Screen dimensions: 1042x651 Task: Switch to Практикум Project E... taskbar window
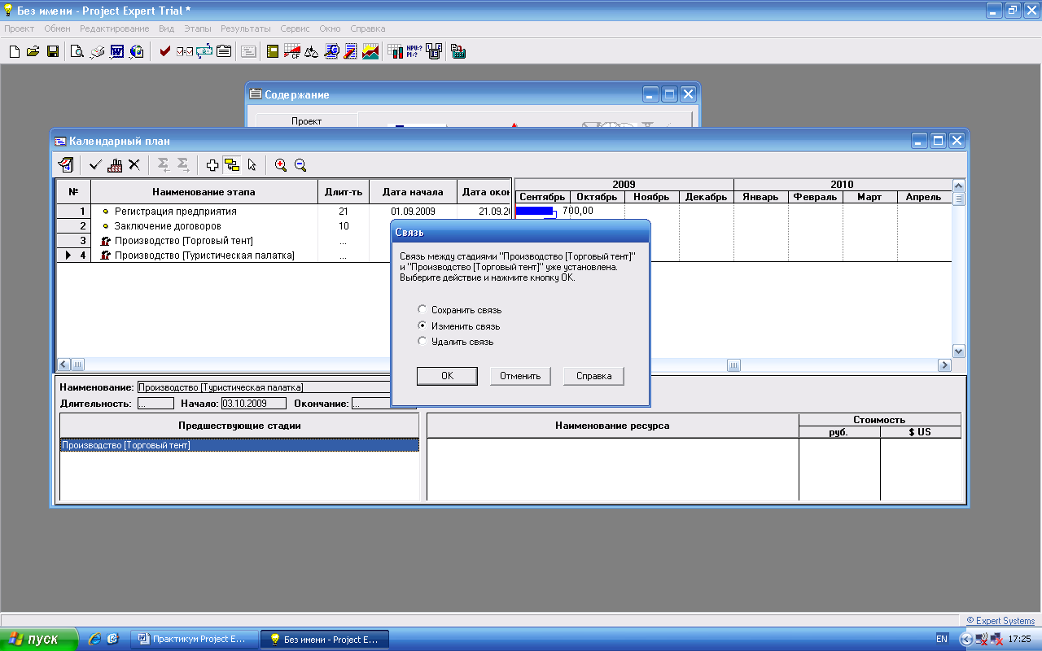(194, 639)
